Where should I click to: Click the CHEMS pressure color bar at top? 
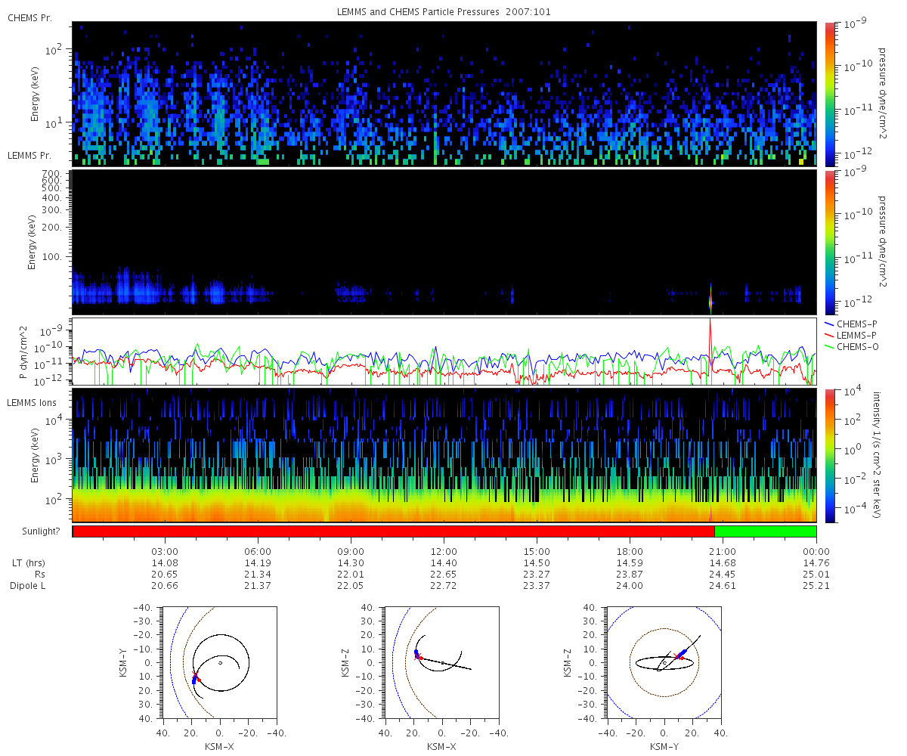point(830,94)
